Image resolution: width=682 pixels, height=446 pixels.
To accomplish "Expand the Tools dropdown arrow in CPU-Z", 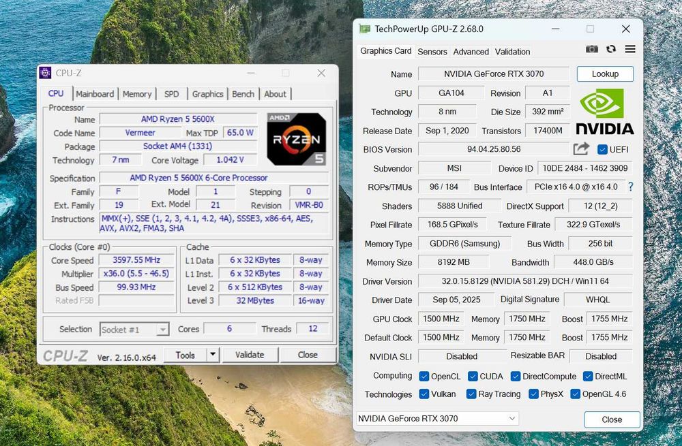I will pos(213,355).
